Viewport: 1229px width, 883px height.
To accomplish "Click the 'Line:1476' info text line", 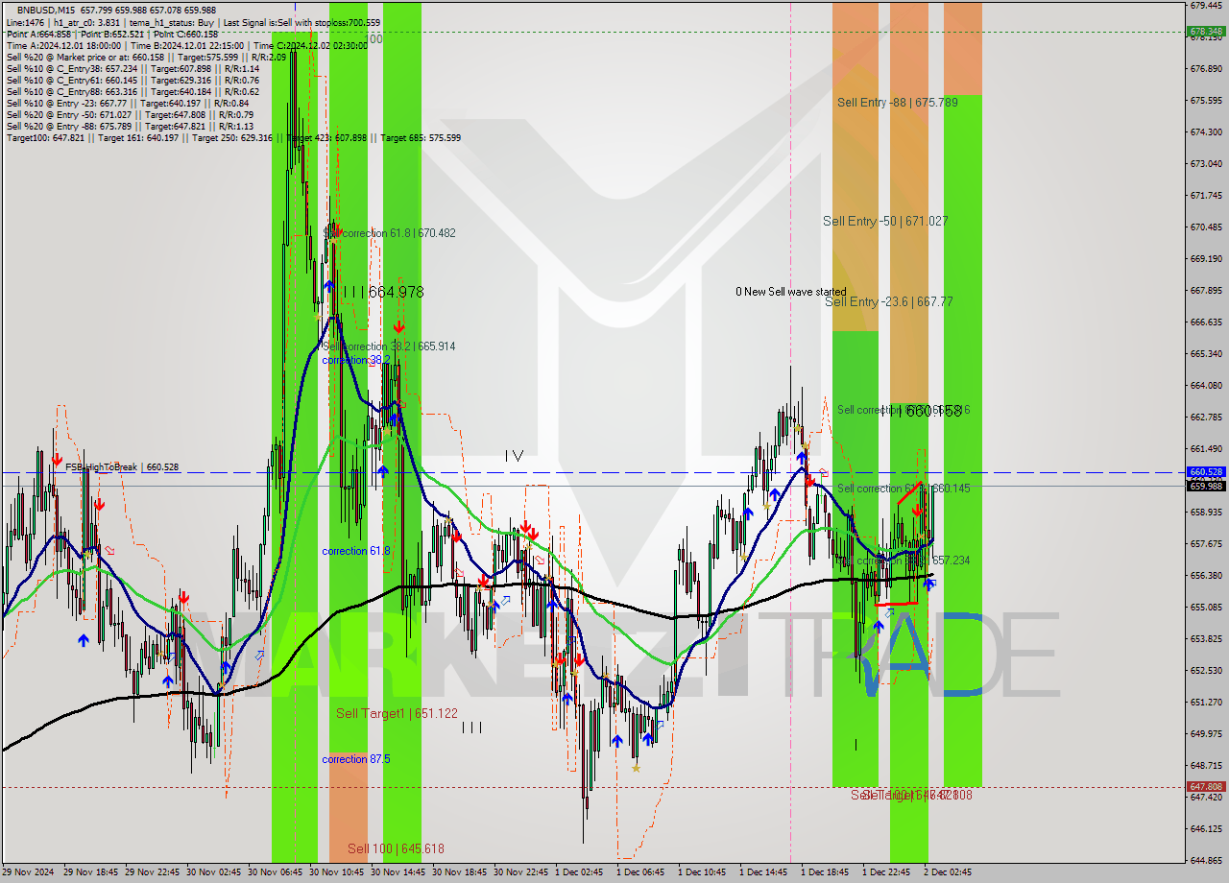I will 193,22.
